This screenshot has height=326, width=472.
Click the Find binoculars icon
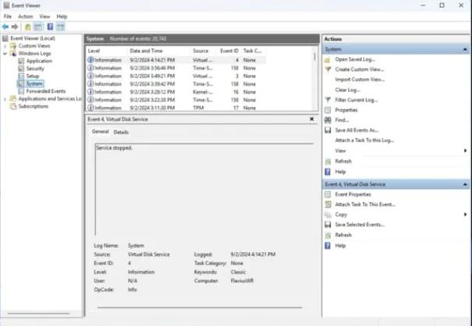pos(328,120)
